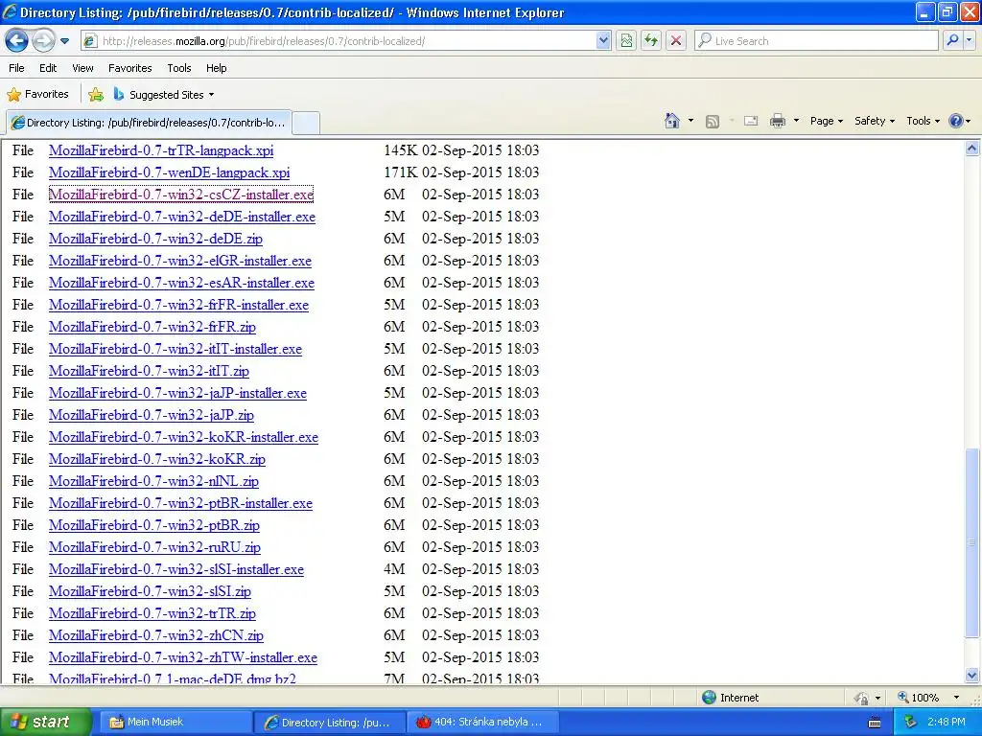Open the Safety command menu
The image size is (982, 736).
pyautogui.click(x=875, y=121)
